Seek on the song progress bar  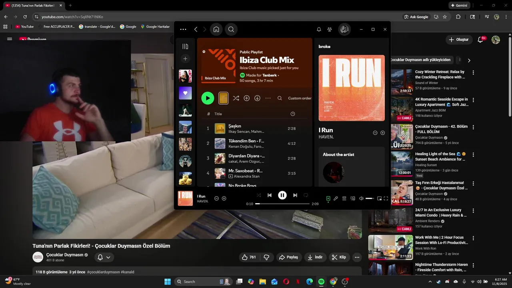[x=282, y=204]
